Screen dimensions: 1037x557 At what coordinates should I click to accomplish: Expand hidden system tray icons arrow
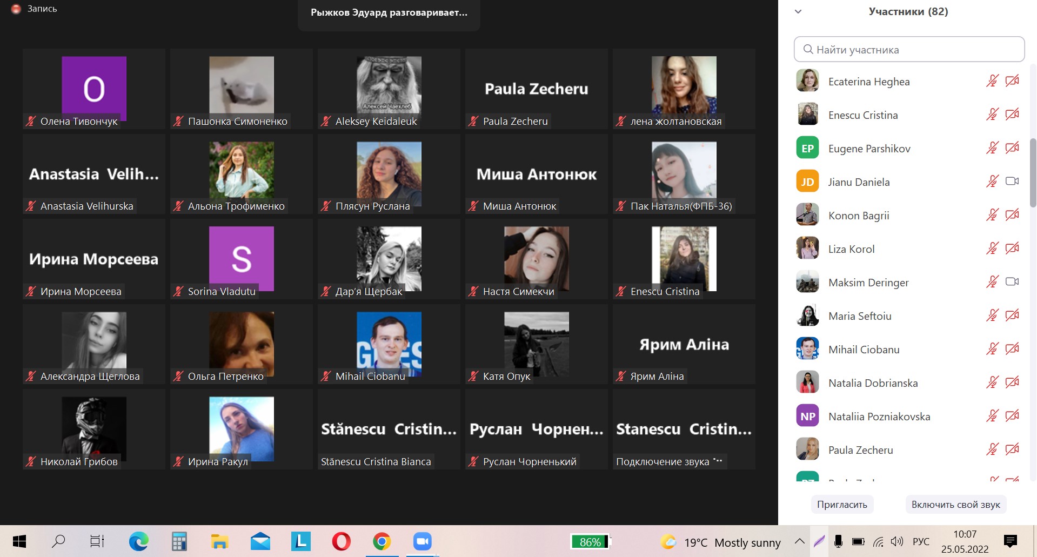800,541
